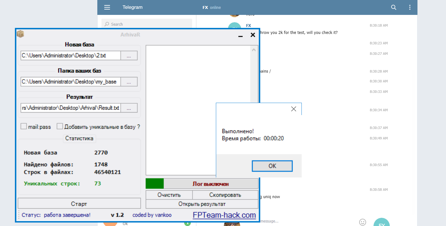Click the FX online chat header
This screenshot has height=226, width=446.
[212, 7]
